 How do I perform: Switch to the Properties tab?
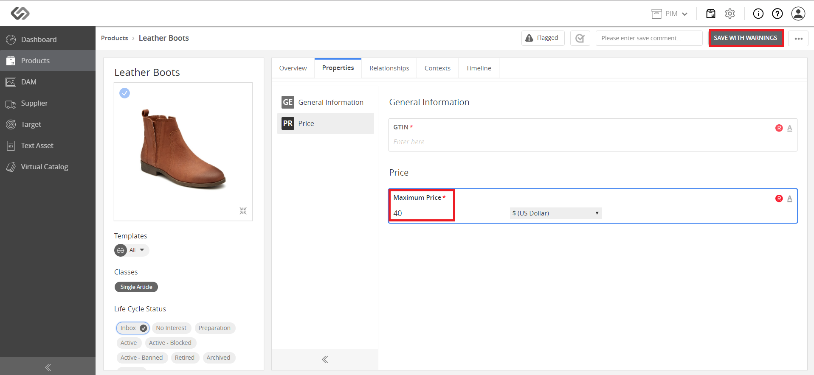point(338,68)
